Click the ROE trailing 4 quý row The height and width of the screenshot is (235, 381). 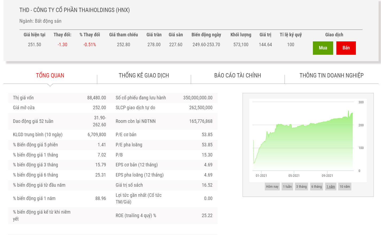pos(164,216)
